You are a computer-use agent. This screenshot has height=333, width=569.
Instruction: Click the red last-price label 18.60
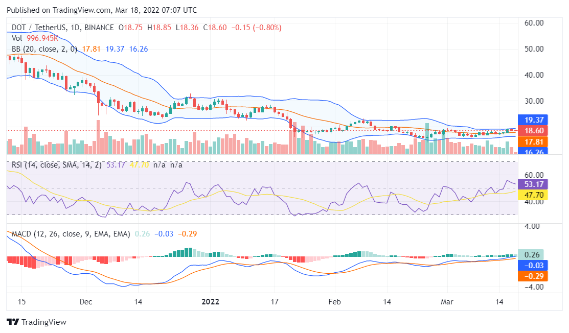pos(534,131)
